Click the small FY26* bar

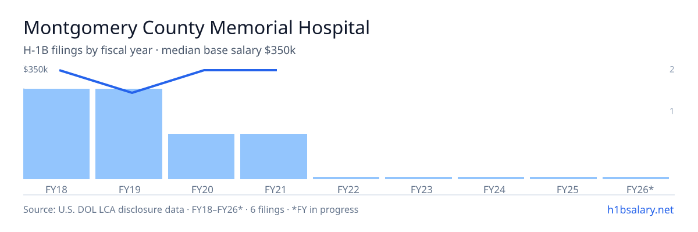(636, 178)
